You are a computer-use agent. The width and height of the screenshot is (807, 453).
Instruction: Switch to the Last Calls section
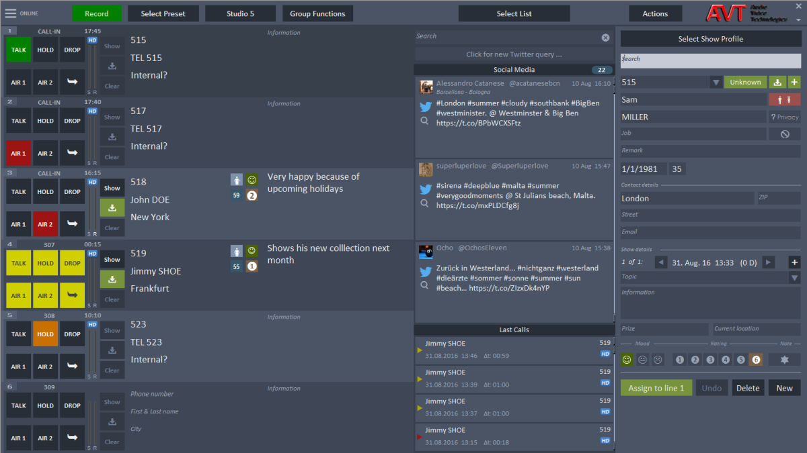pos(514,330)
